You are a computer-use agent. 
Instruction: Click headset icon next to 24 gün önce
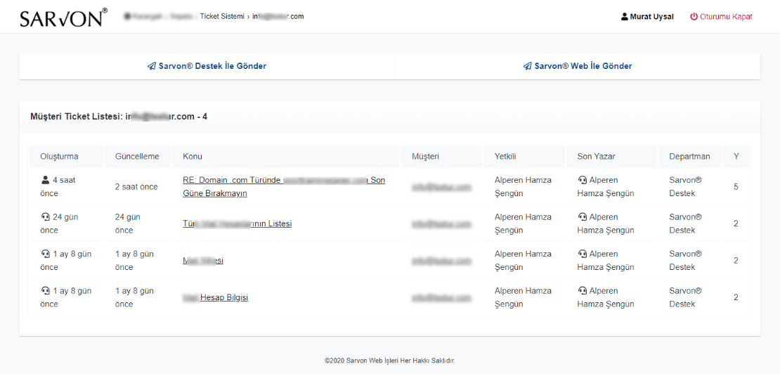46,217
